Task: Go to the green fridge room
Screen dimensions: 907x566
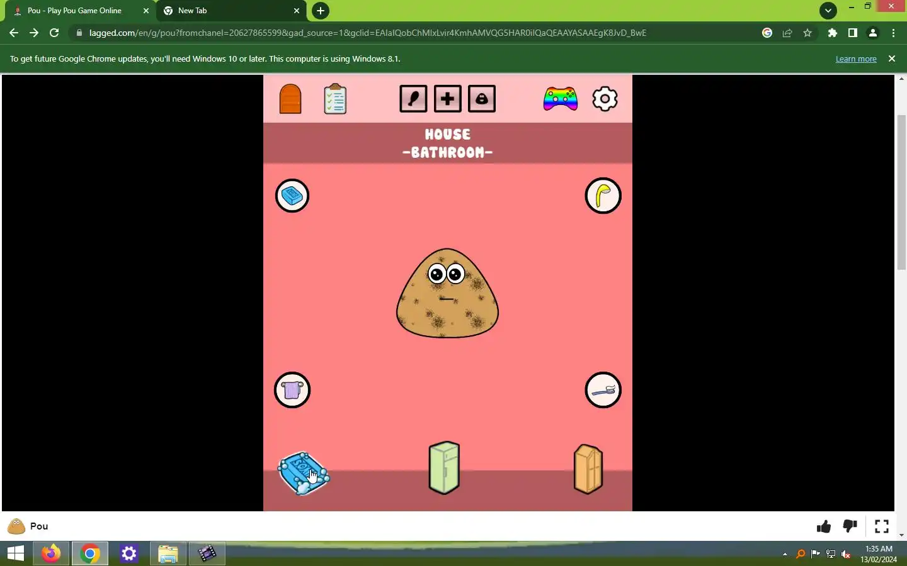Action: point(444,468)
